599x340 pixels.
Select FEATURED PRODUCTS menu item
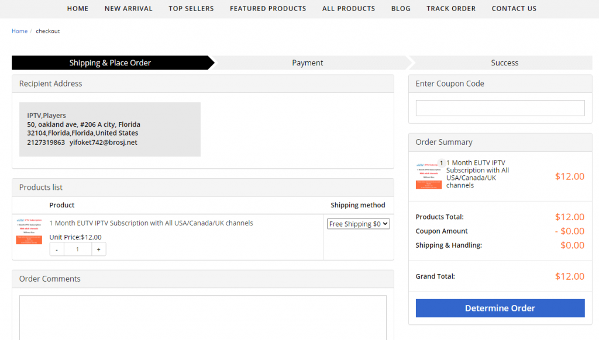pyautogui.click(x=268, y=8)
